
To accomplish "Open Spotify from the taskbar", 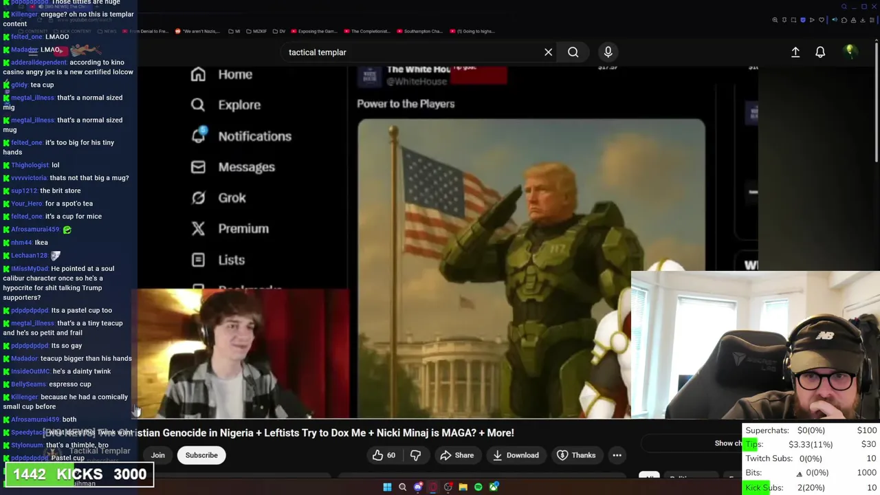I will pyautogui.click(x=478, y=487).
